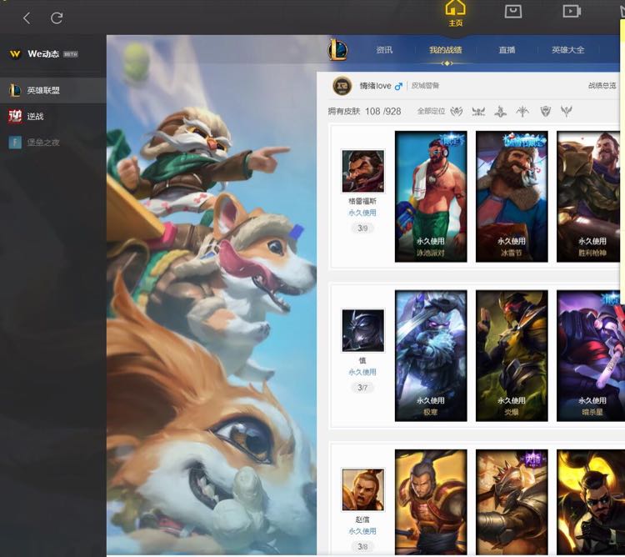Select the rightmost role filter icon
625x557 pixels.
pyautogui.click(x=567, y=111)
